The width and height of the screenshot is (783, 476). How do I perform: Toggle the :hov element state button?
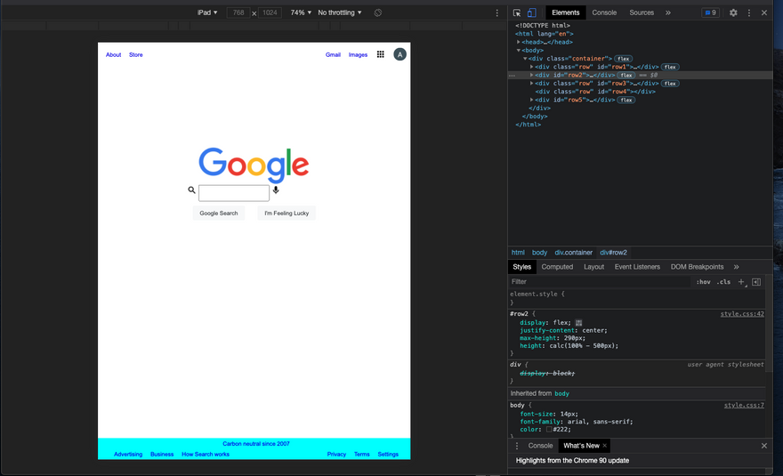pyautogui.click(x=704, y=282)
